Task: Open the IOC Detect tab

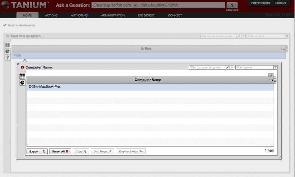Action: (146, 15)
